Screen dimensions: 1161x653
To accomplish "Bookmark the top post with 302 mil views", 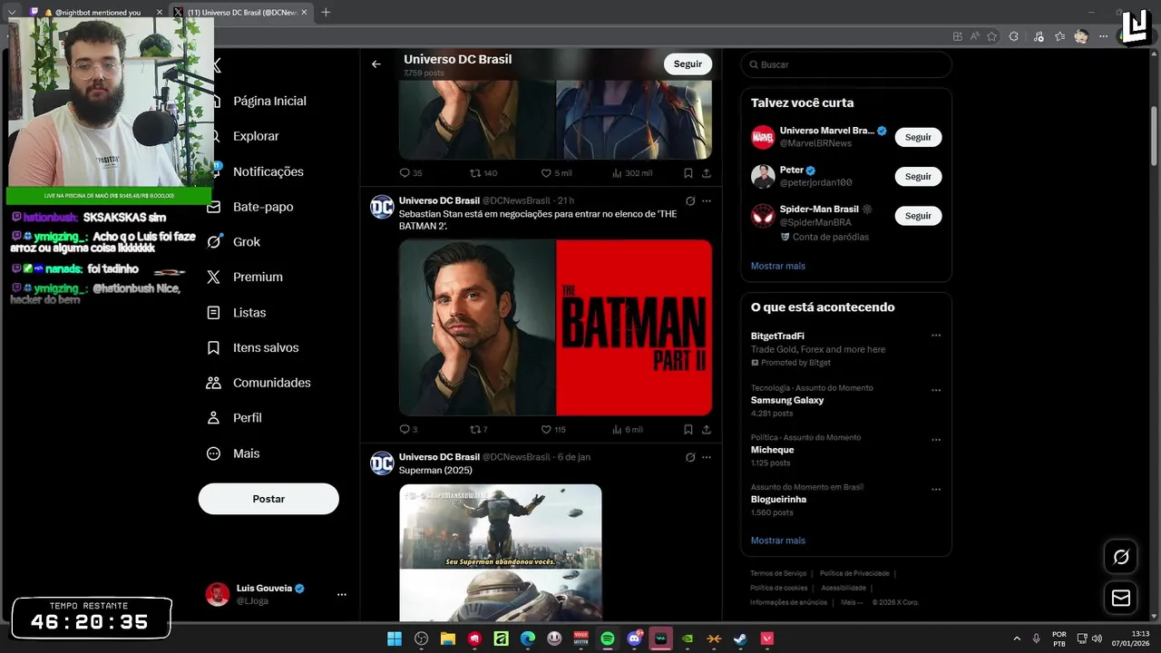I will tap(688, 173).
